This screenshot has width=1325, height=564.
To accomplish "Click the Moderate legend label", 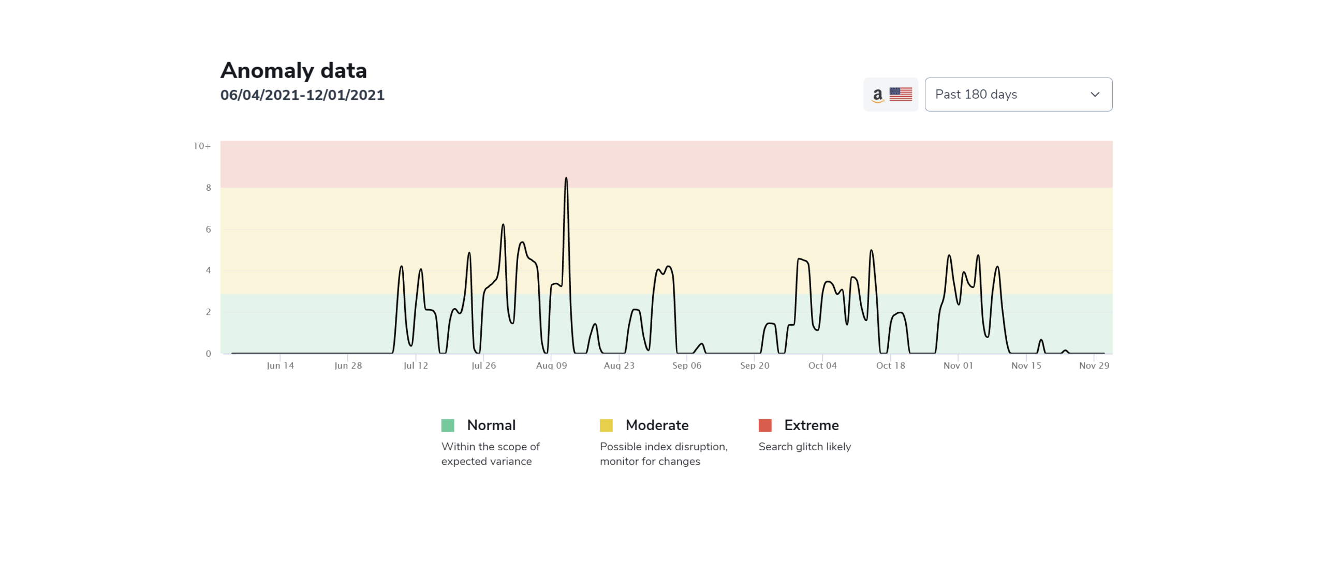I will (x=656, y=425).
